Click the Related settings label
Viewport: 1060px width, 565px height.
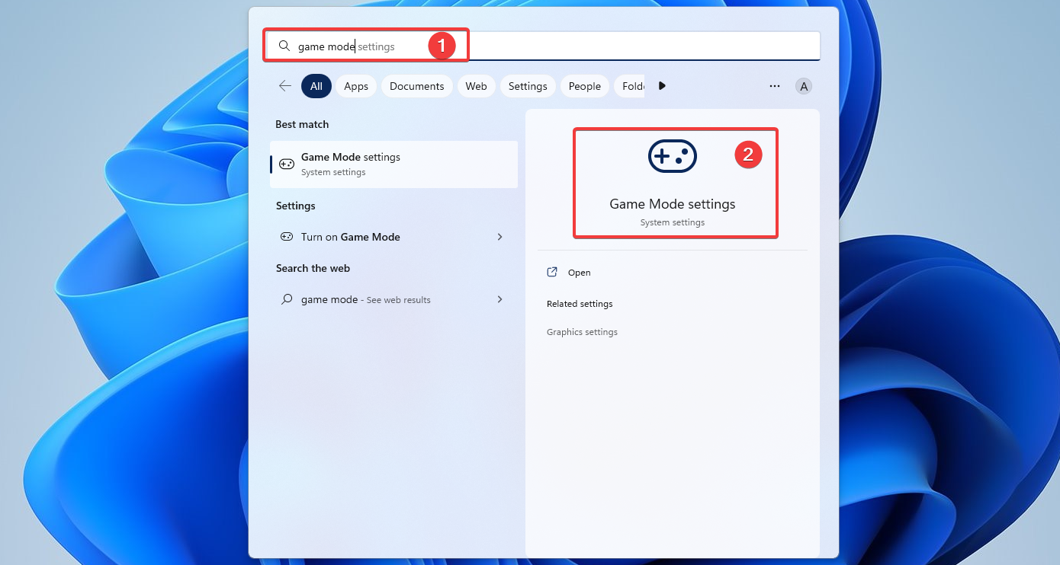point(580,304)
